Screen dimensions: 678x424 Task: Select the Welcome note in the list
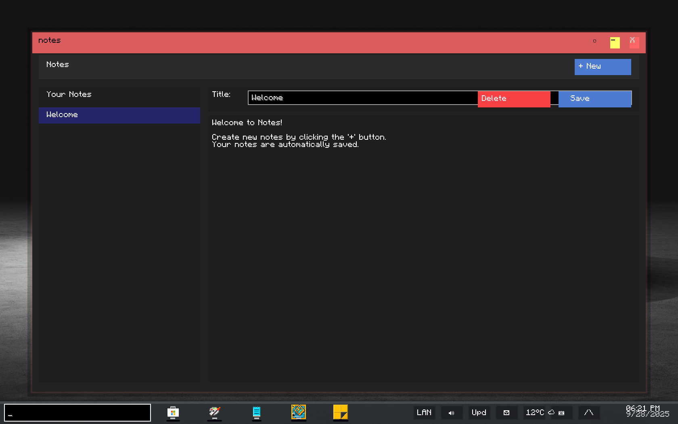click(119, 115)
